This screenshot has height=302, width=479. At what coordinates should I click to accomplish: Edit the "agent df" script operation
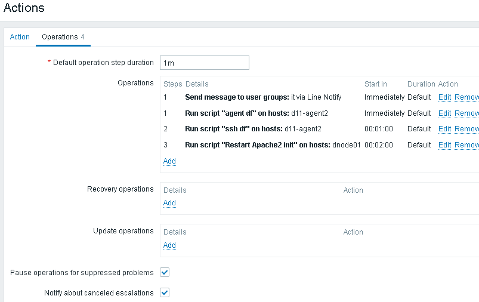[x=444, y=113]
